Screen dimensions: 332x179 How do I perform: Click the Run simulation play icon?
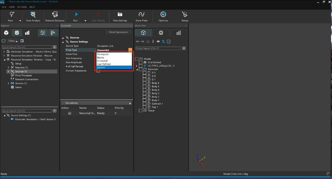pos(76,14)
